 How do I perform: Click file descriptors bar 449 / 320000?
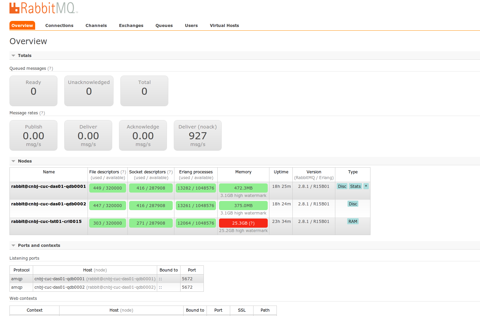(x=107, y=188)
